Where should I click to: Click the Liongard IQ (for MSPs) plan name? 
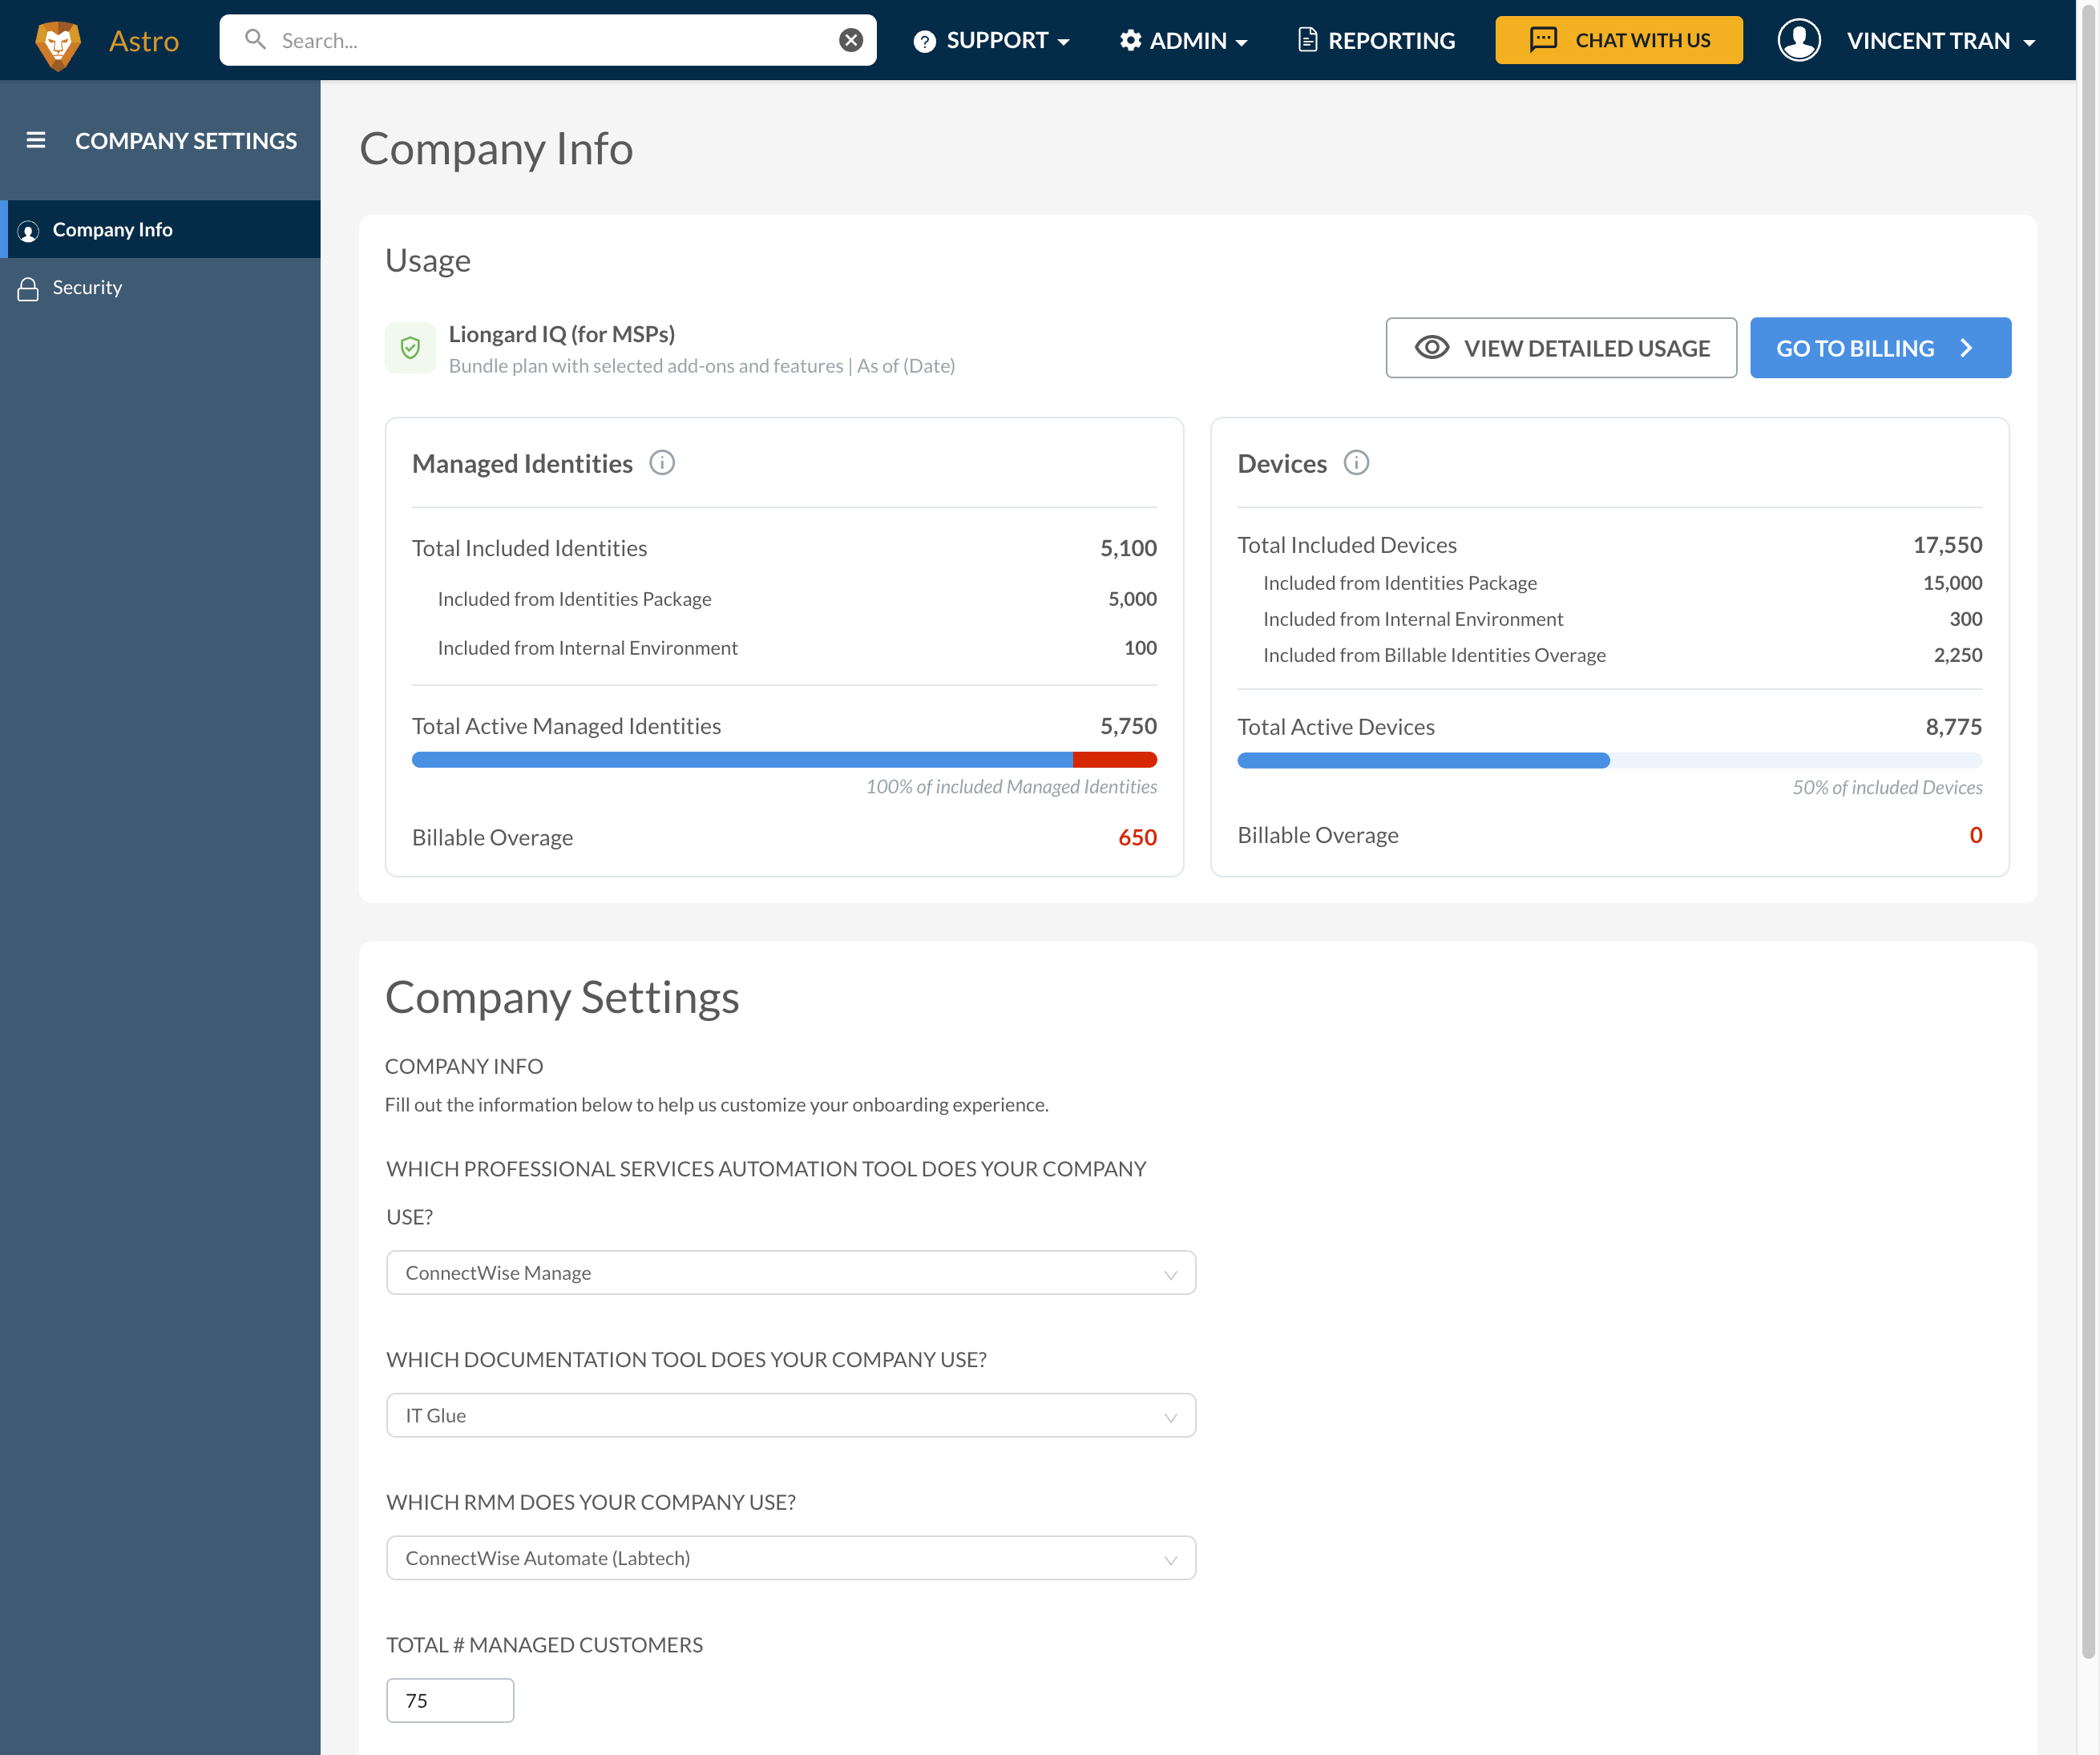(562, 334)
